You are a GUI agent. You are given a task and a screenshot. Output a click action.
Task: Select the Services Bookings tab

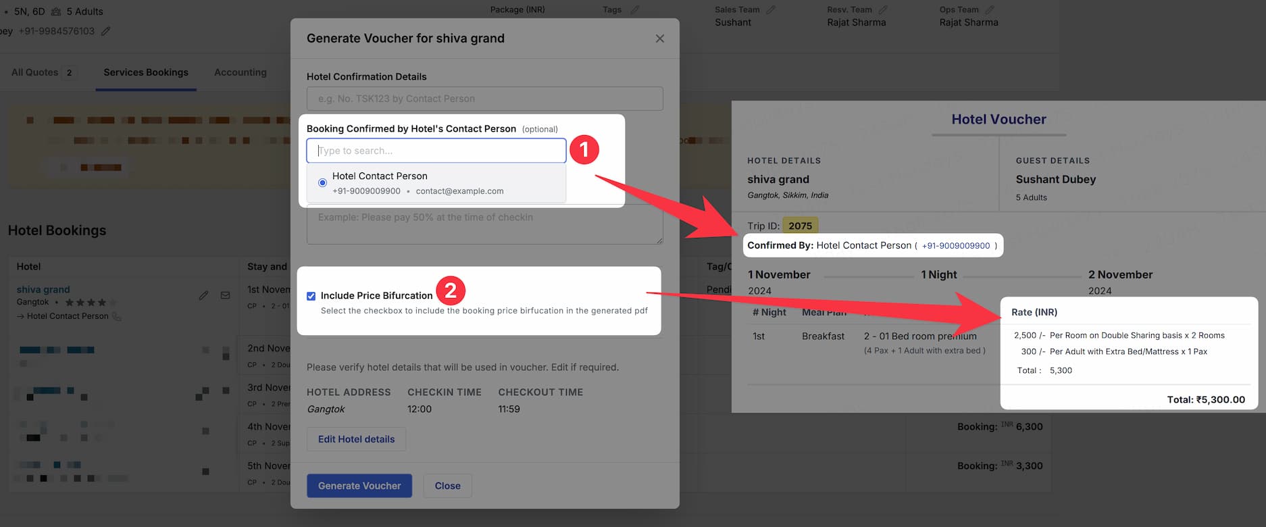coord(146,72)
